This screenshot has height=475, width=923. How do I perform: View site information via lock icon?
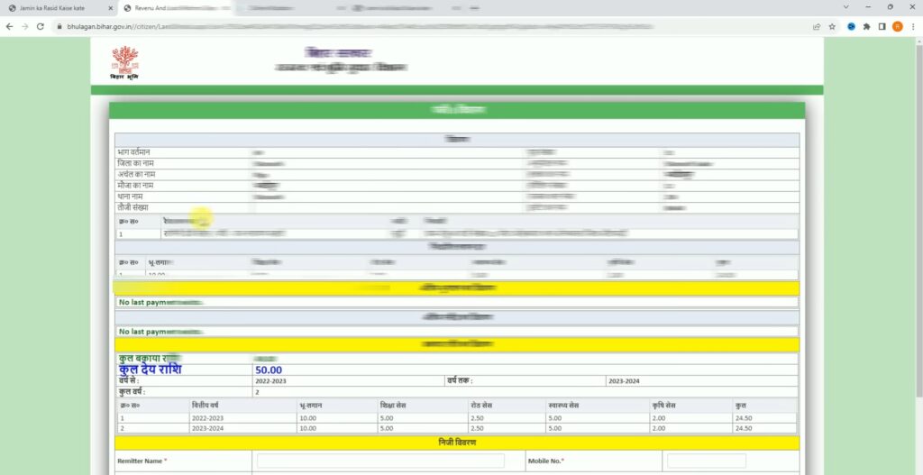coord(59,26)
